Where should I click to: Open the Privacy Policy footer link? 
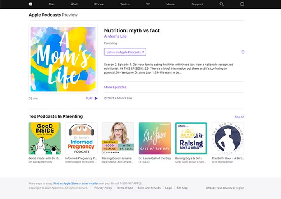point(103,188)
